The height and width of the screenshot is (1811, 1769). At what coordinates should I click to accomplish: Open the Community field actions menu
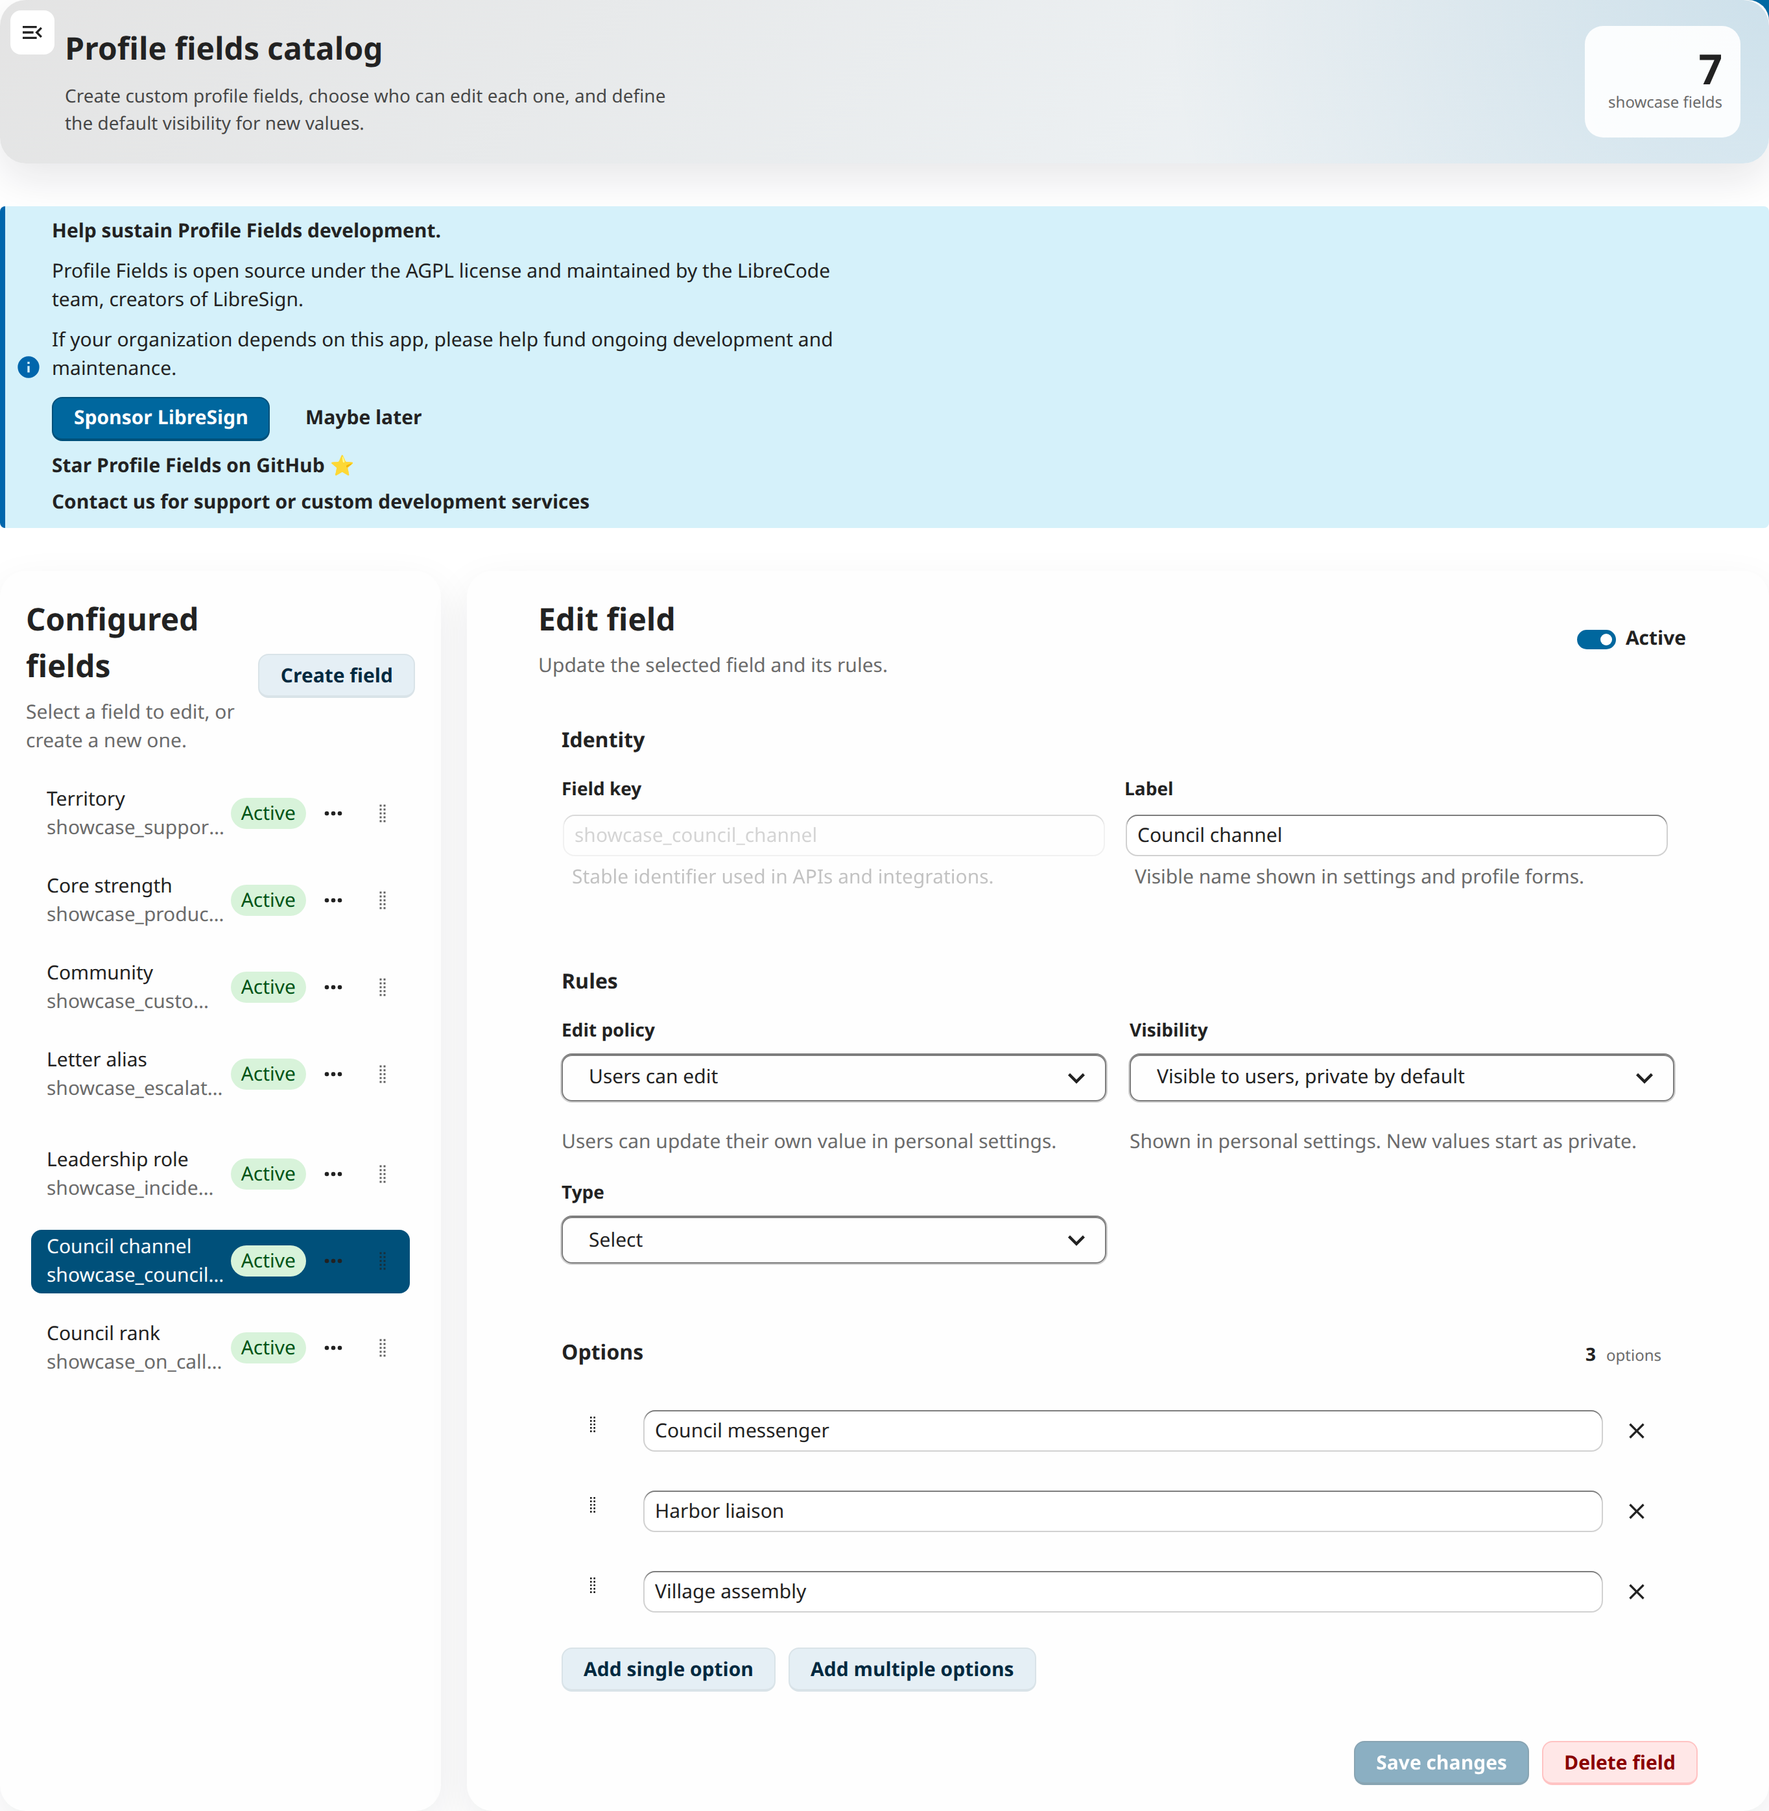point(333,987)
